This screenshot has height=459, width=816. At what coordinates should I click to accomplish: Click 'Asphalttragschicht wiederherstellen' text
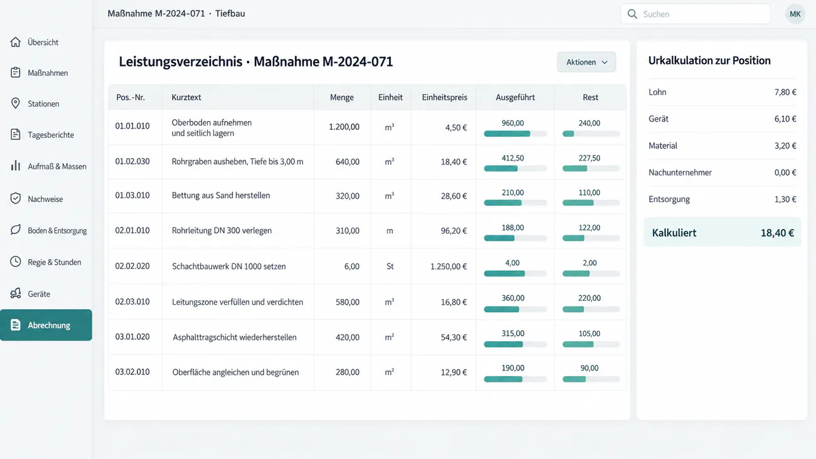click(x=235, y=337)
